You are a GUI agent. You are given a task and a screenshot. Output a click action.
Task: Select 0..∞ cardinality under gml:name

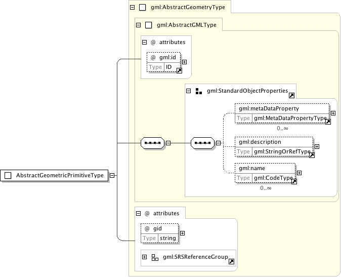click(266, 188)
